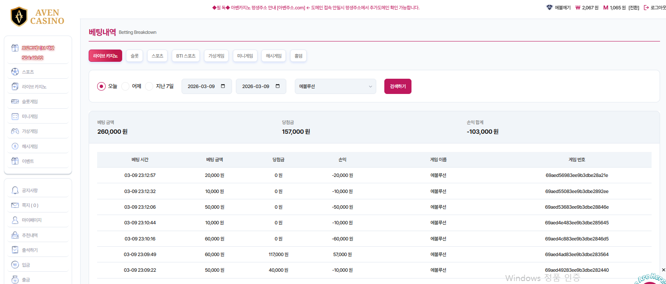Switch to the 슬롯 tab
This screenshot has height=284, width=666.
pyautogui.click(x=134, y=56)
